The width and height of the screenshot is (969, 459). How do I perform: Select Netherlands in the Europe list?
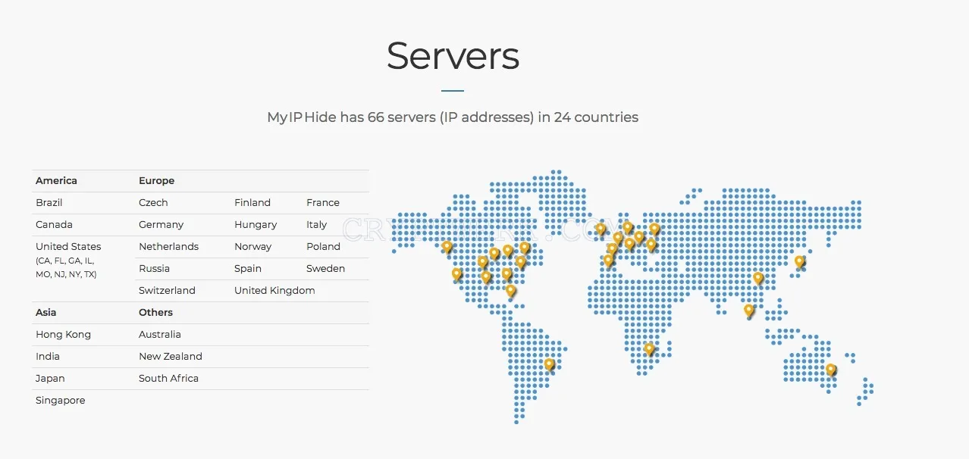[168, 247]
